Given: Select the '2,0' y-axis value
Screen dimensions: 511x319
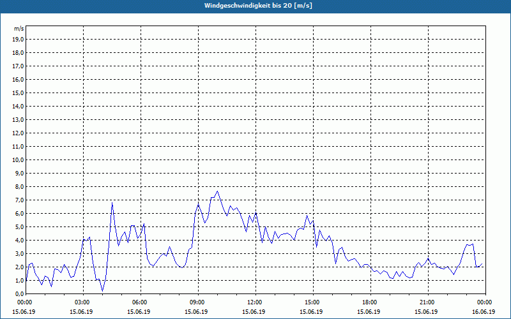Looking at the screenshot, I should point(19,267).
